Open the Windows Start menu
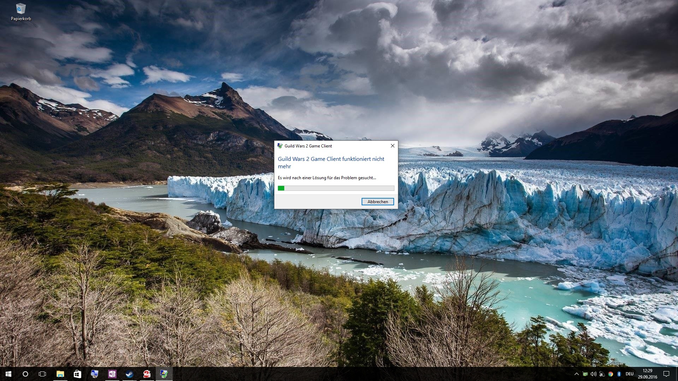The height and width of the screenshot is (381, 678). pyautogui.click(x=8, y=374)
